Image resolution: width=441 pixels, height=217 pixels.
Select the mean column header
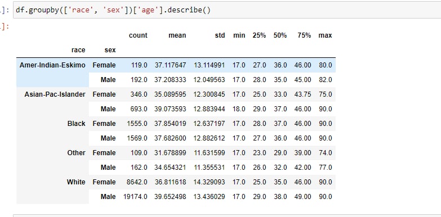click(177, 35)
